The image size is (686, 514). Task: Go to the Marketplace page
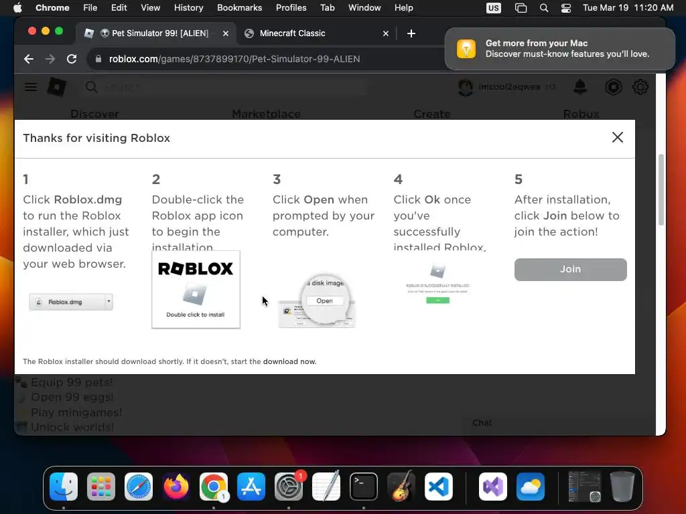click(x=266, y=114)
